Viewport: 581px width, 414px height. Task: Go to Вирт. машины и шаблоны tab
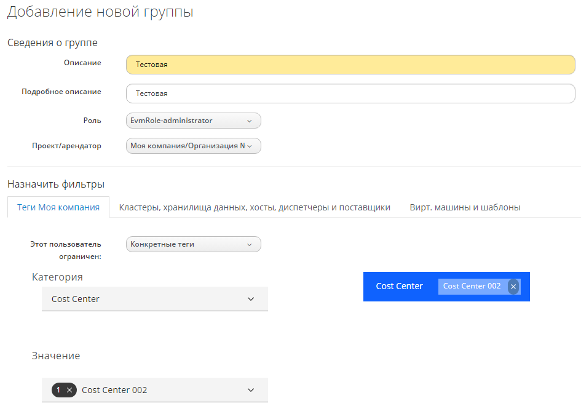click(465, 207)
